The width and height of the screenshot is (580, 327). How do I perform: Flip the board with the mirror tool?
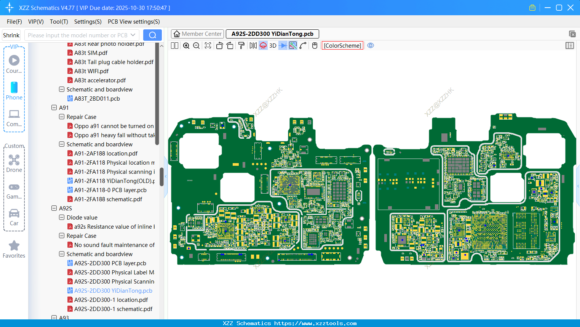pos(252,45)
